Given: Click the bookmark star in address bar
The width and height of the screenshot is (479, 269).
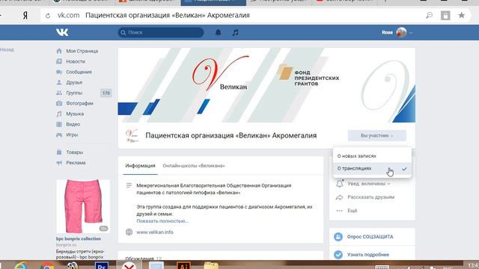Looking at the screenshot, I should [x=461, y=15].
